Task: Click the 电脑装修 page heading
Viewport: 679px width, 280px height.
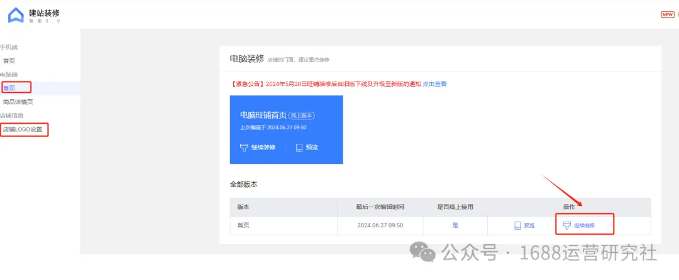Action: coord(247,59)
